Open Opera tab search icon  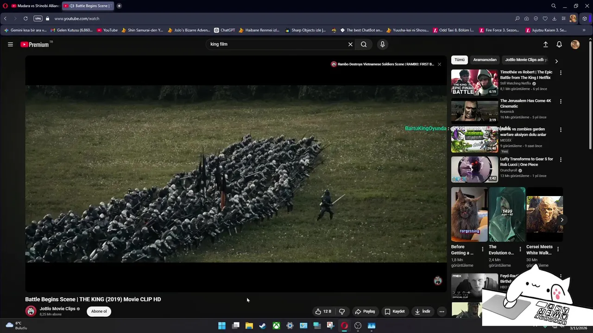coord(554,6)
